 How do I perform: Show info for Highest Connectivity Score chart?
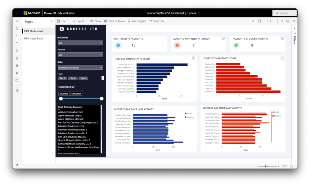[x=194, y=58]
